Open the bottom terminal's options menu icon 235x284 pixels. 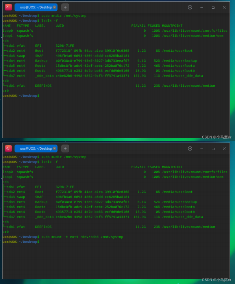click(x=190, y=148)
